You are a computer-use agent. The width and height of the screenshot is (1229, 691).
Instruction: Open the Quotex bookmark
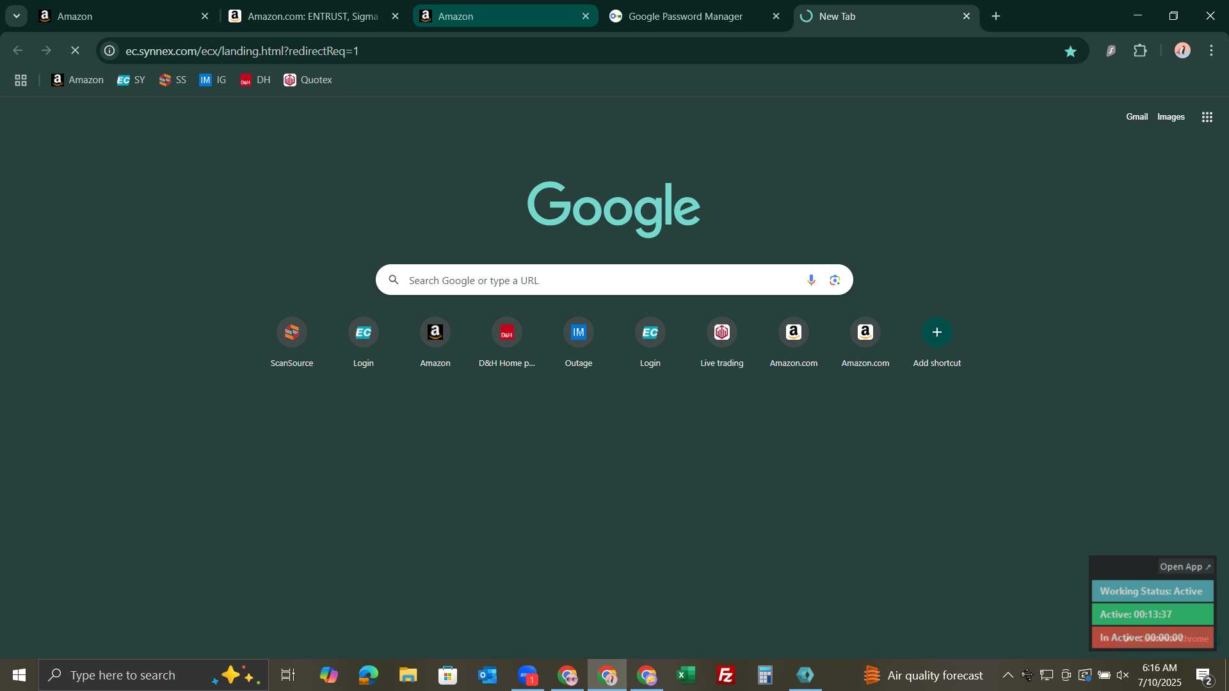(308, 80)
